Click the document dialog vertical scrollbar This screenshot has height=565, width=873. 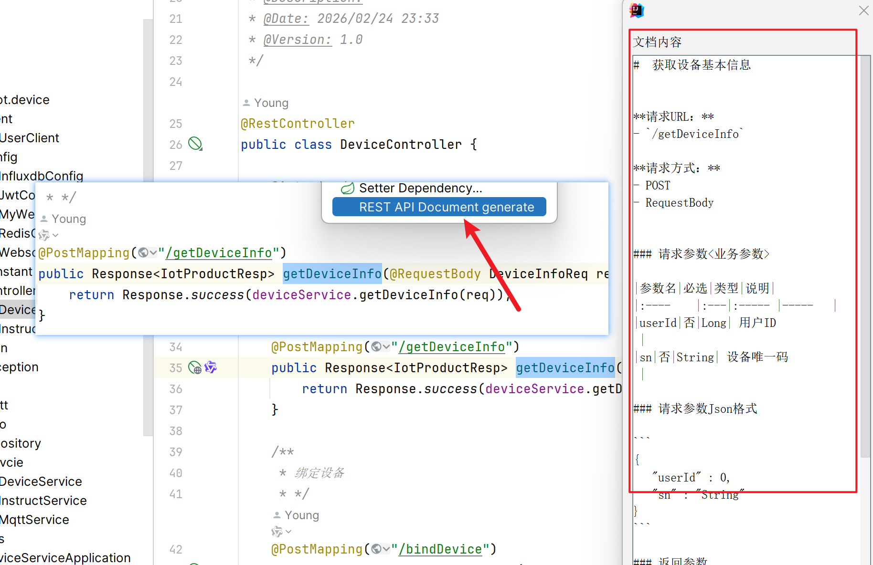pos(865,257)
